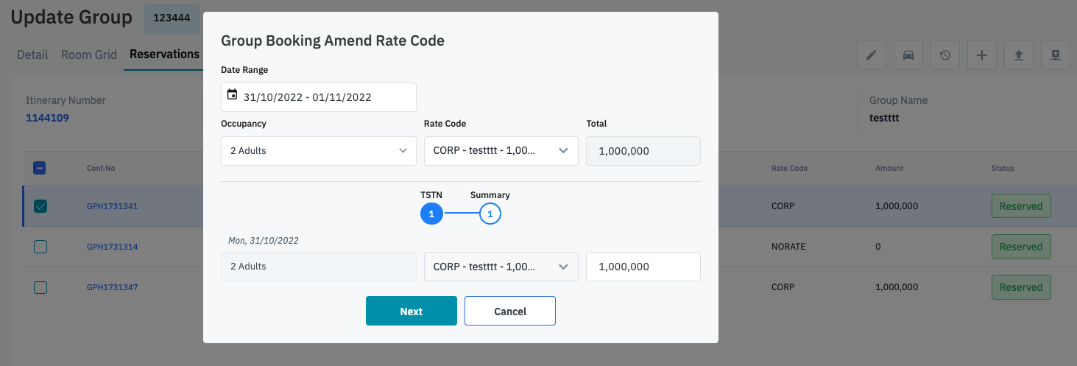Click the network upload icon
Viewport: 1077px width, 366px height.
click(1056, 55)
